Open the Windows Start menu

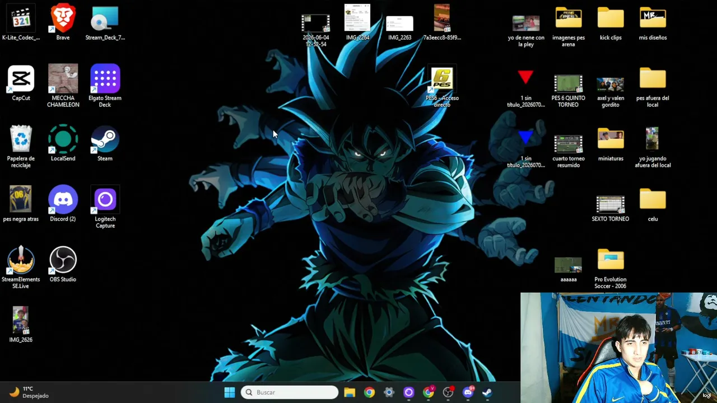click(x=230, y=392)
